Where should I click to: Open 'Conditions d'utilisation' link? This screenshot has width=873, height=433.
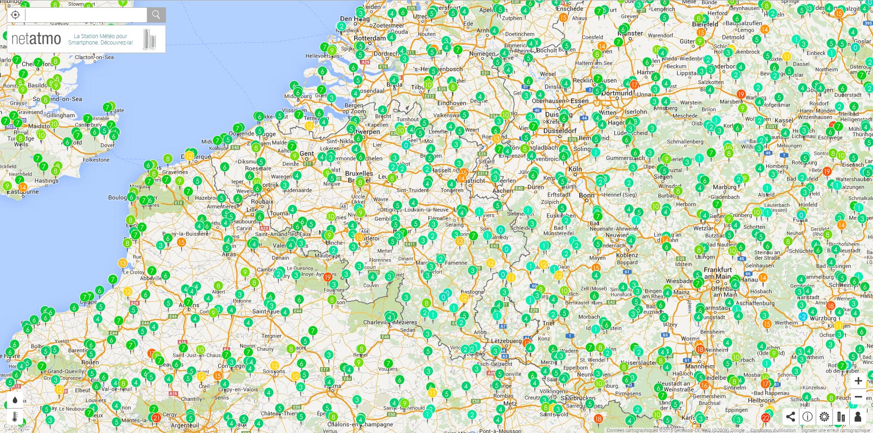point(773,430)
